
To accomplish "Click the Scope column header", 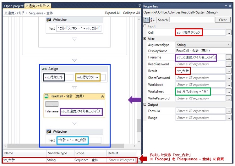I will [90, 153].
